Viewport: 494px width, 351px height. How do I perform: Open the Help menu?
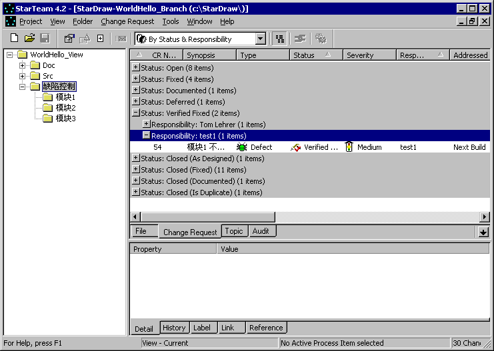click(x=227, y=21)
